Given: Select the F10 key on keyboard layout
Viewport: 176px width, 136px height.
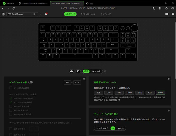Looking at the screenshot, I should pyautogui.click(x=105, y=28).
